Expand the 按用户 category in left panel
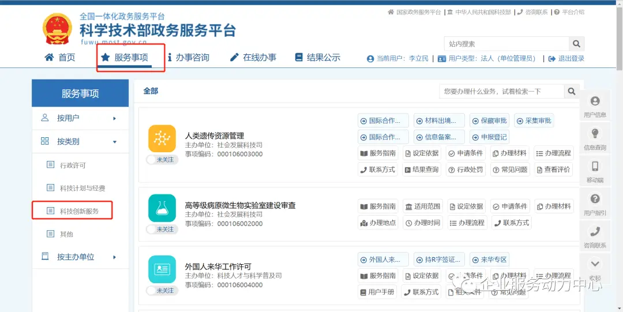Viewport: 623px width, 312px height. pyautogui.click(x=80, y=118)
